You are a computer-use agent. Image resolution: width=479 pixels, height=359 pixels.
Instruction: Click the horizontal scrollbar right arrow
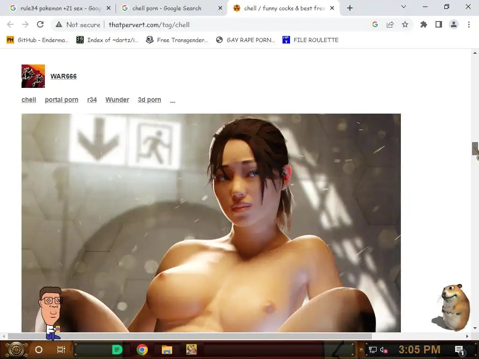point(467,336)
